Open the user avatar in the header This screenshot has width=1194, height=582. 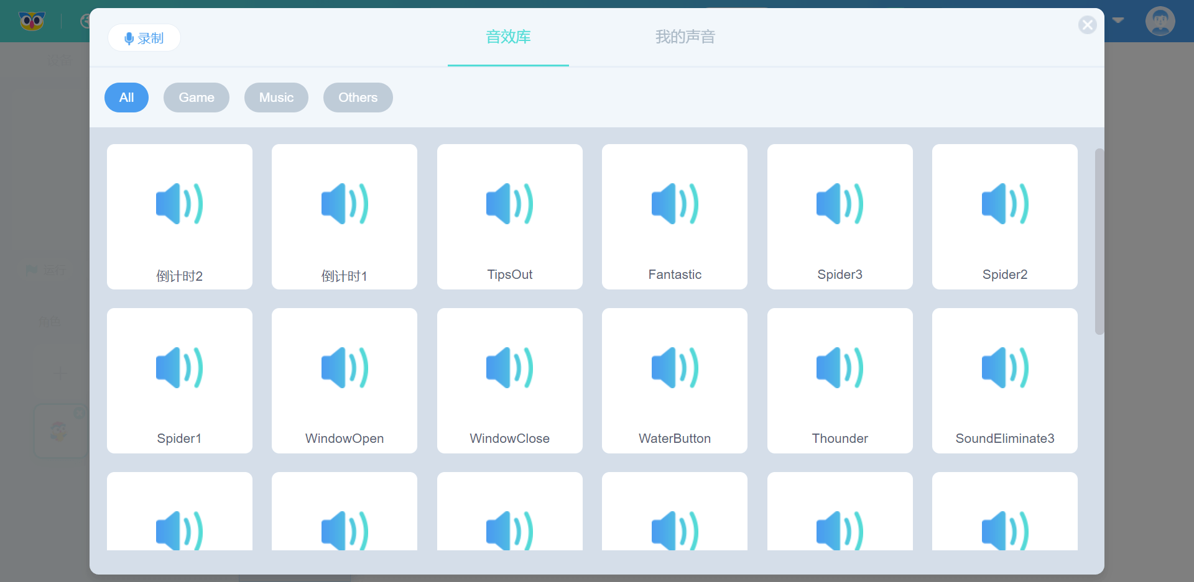[1160, 21]
